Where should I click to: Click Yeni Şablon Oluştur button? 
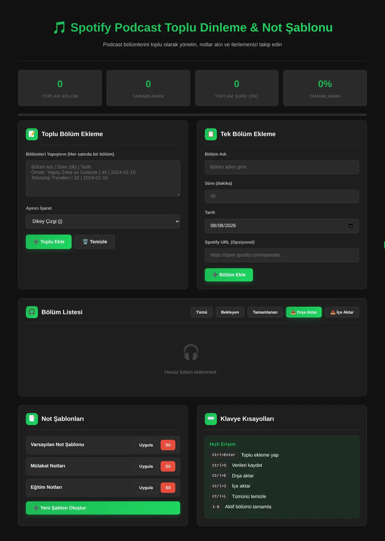pyautogui.click(x=103, y=508)
